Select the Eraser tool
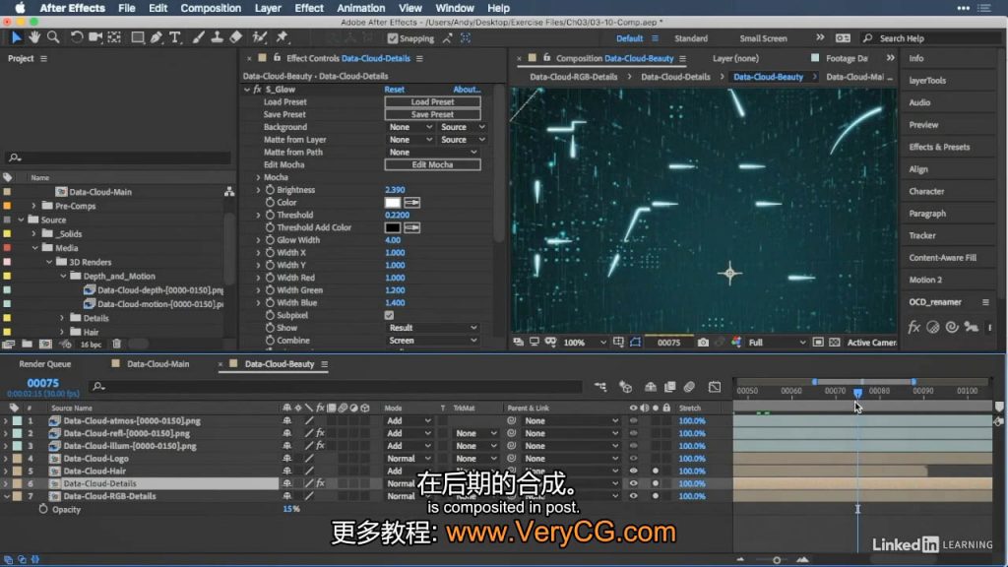1008x567 pixels. tap(236, 37)
